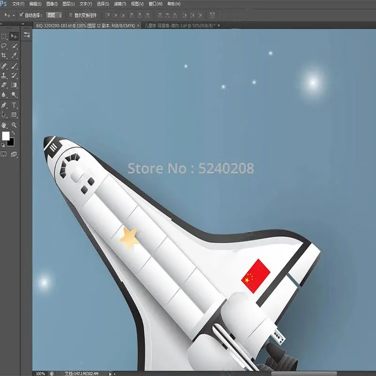
Task: Select the Lasso tool
Action: point(4,46)
